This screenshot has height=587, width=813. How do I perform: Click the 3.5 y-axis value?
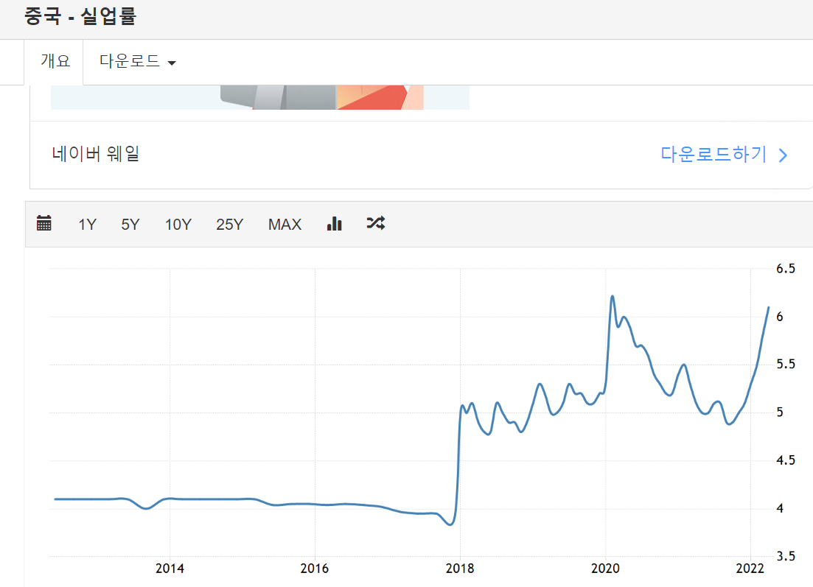786,556
